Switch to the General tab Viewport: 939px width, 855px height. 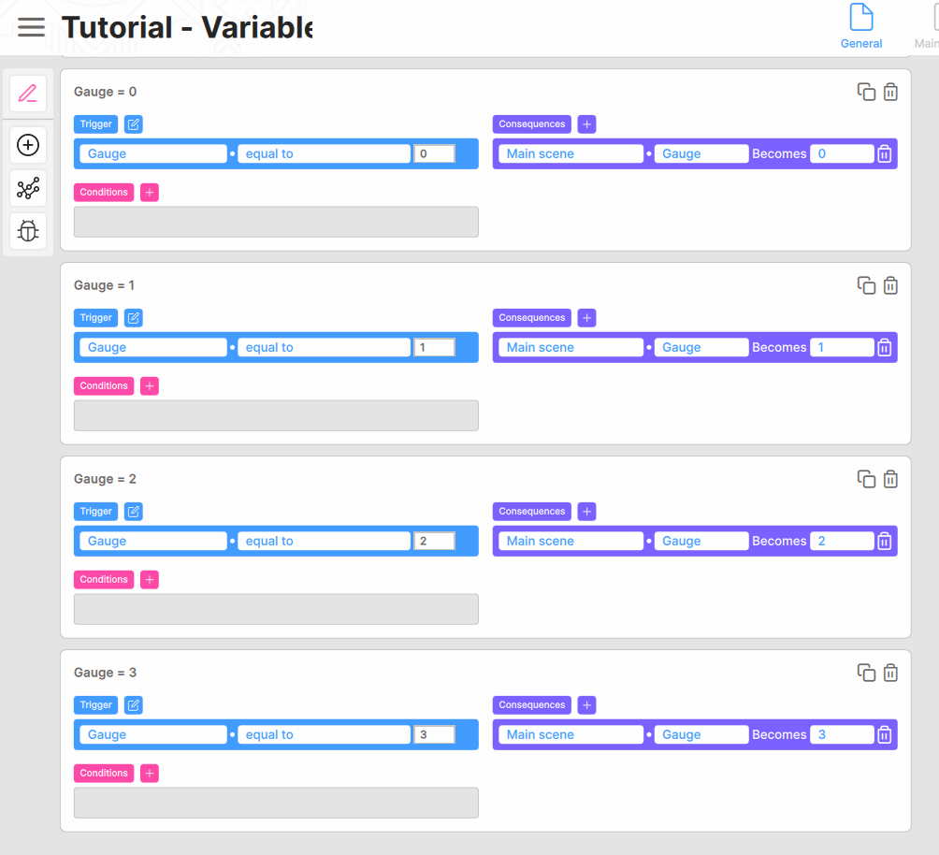click(861, 26)
